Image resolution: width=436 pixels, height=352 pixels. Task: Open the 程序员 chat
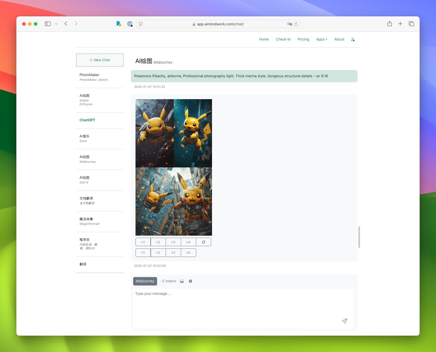[100, 244]
